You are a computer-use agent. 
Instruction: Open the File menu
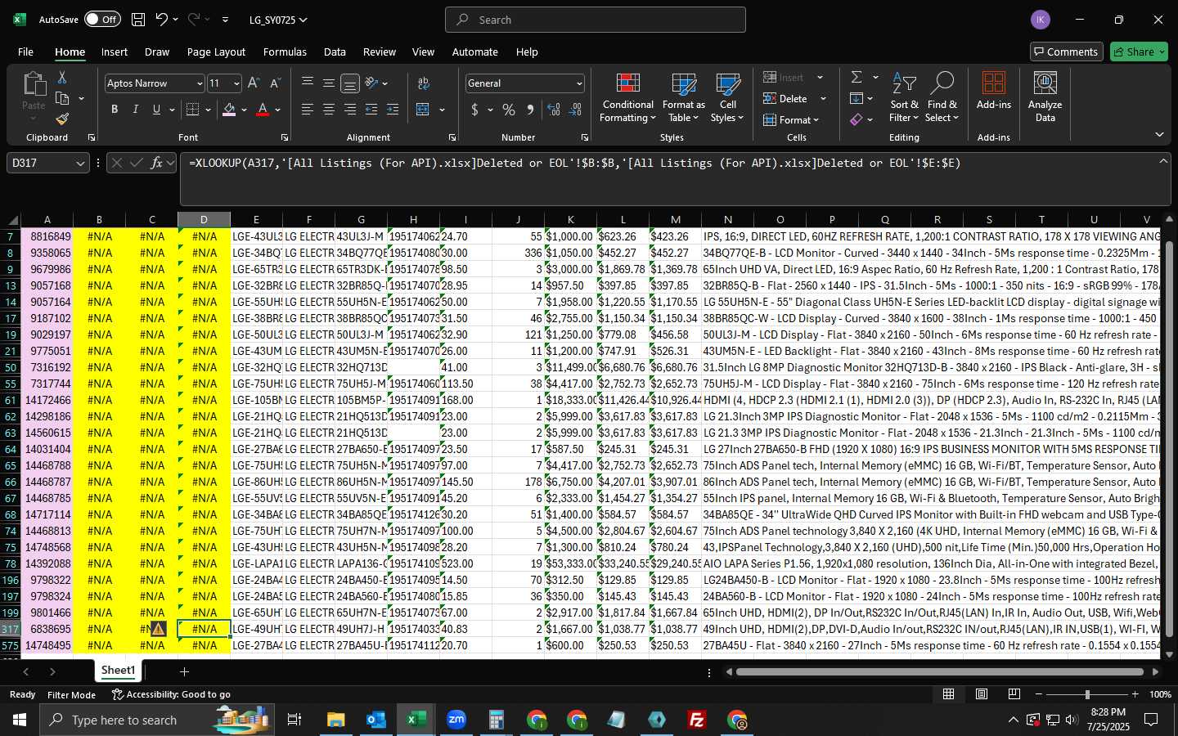(25, 52)
